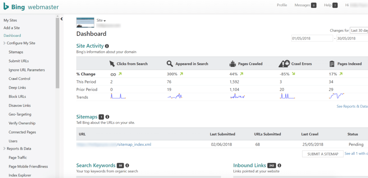
Task: Open the Sitemaps info icon
Action: 107,117
